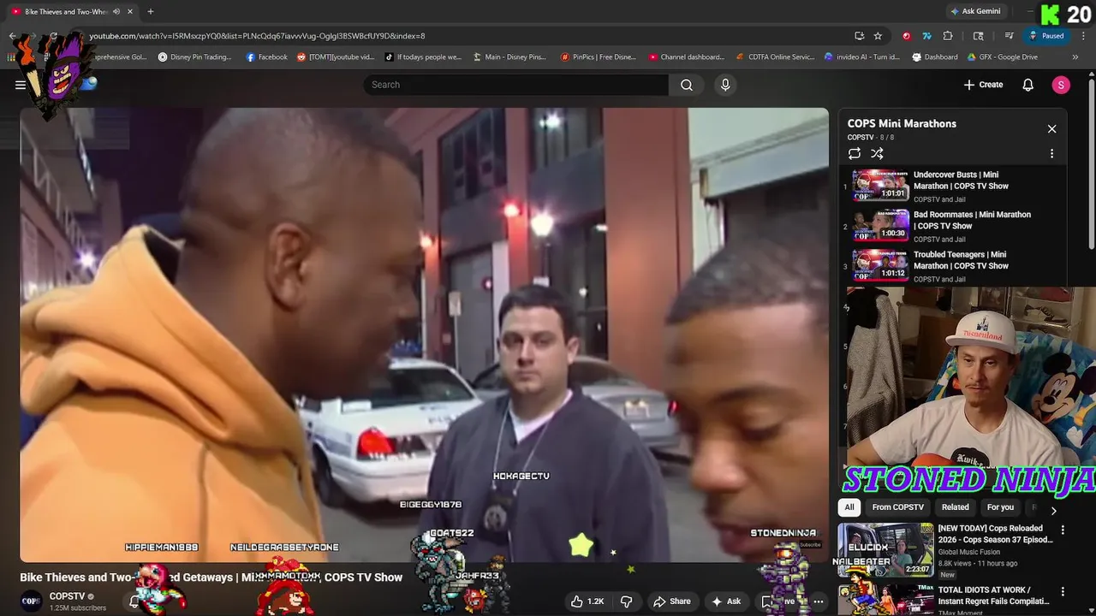Screen dimensions: 1096x616
Task: Open the invideo AI bookmark
Action: pos(862,57)
